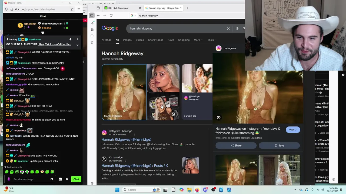Click the Google search box text
Image resolution: width=346 pixels, height=194 pixels.
tap(141, 28)
